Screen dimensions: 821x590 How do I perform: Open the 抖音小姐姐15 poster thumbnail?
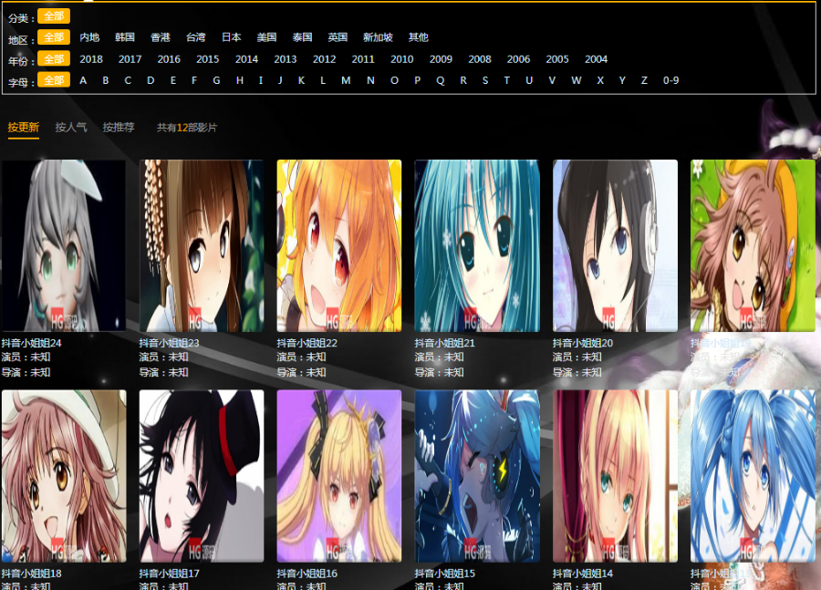coord(477,476)
